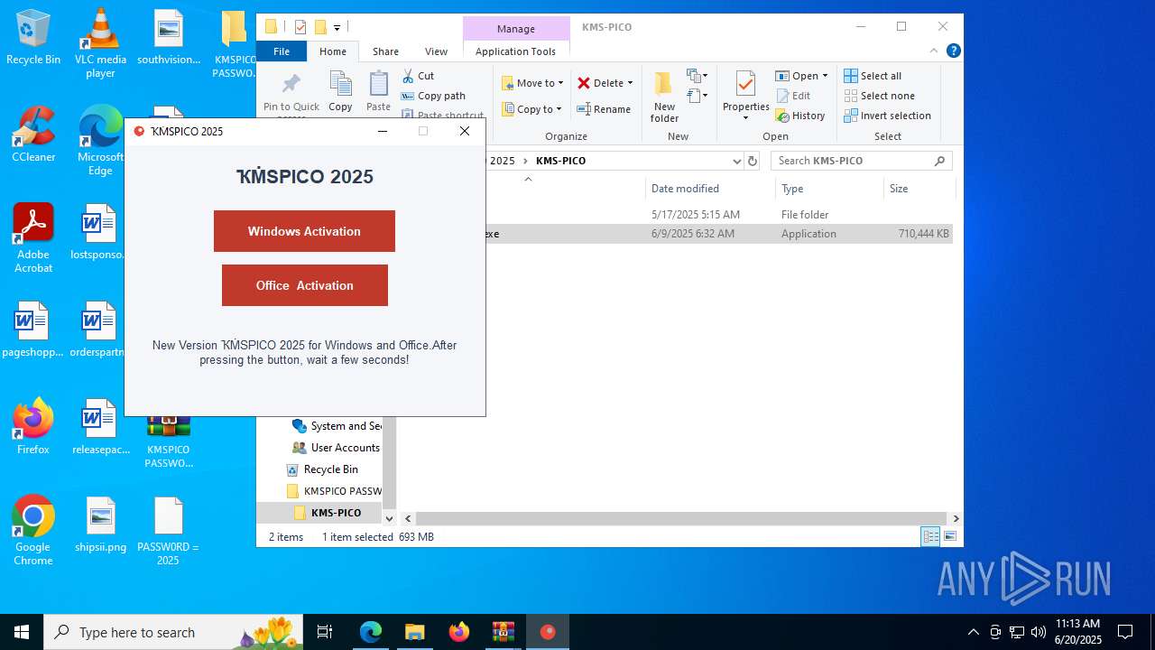
Task: Click Invert selection in the ribbon
Action: coord(887,116)
